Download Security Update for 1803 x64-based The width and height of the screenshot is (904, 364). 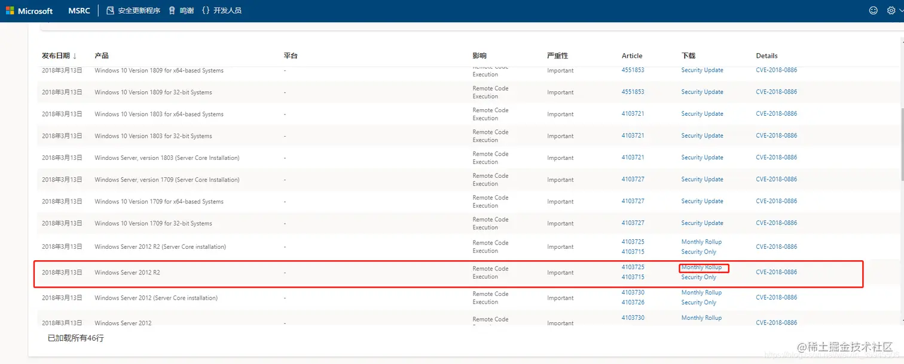703,113
